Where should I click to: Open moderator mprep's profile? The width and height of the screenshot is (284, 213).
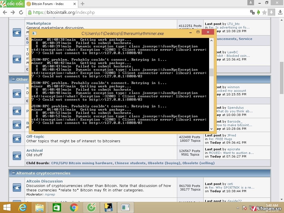(x=50, y=194)
